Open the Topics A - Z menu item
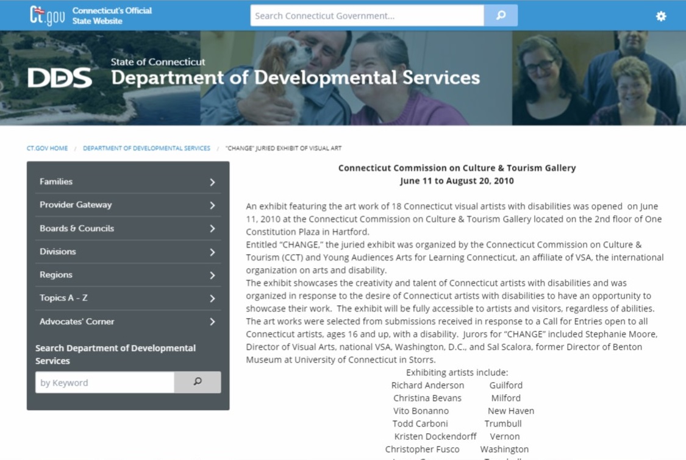This screenshot has width=686, height=460. pos(63,298)
